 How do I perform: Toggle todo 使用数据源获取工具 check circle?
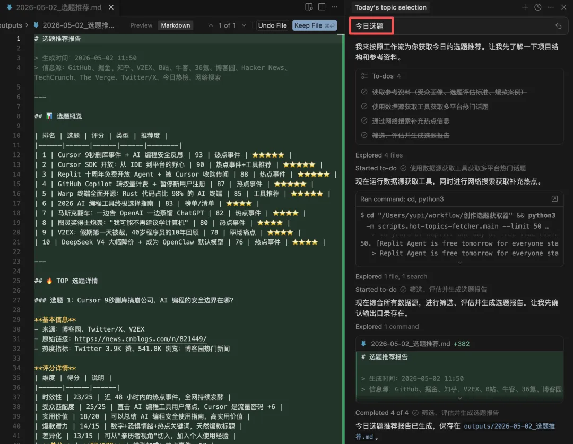tap(364, 106)
